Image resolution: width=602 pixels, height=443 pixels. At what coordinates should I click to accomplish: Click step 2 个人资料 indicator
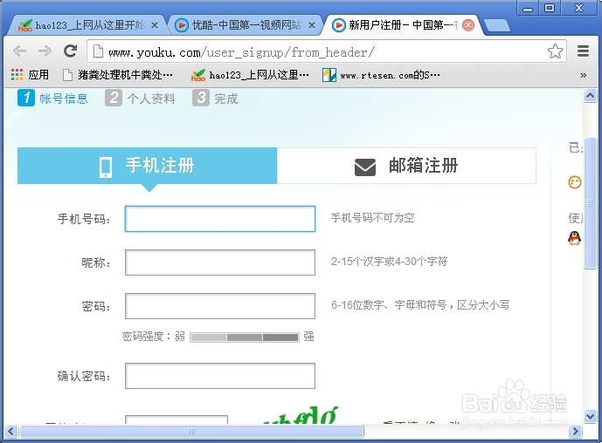coord(140,98)
